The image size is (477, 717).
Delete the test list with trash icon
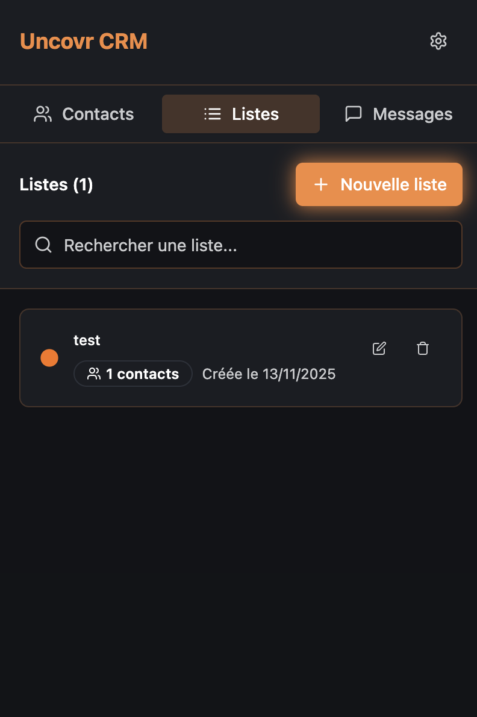[x=423, y=348]
